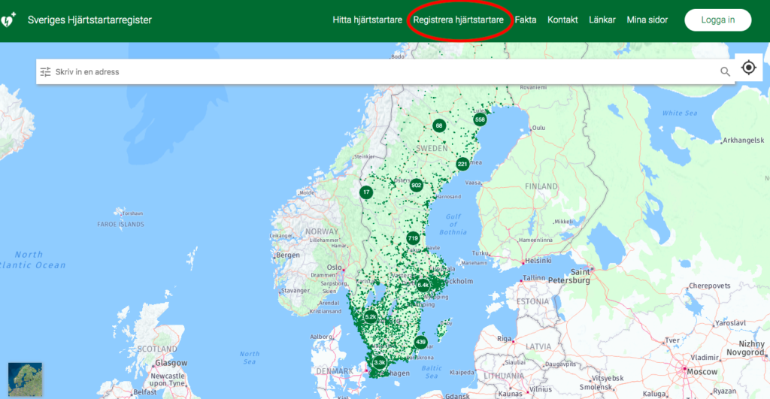Image resolution: width=770 pixels, height=399 pixels.
Task: Click the locate my position icon
Action: click(x=748, y=68)
